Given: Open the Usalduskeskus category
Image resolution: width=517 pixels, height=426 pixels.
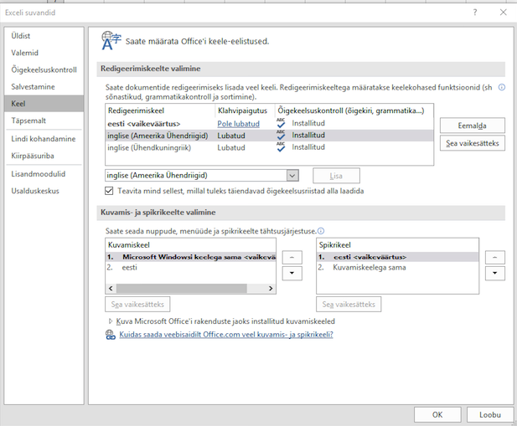Looking at the screenshot, I should pyautogui.click(x=44, y=191).
